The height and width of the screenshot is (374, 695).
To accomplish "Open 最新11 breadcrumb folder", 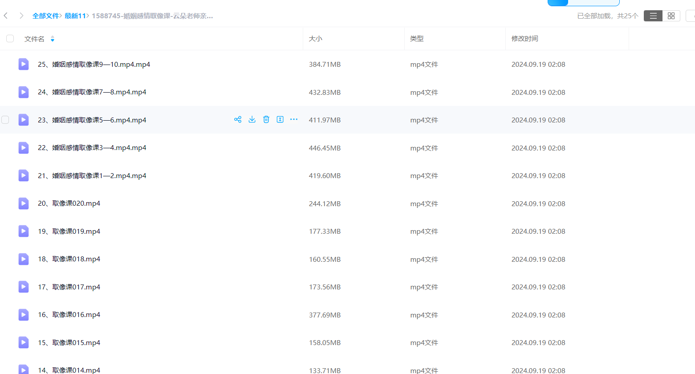I will pos(75,16).
